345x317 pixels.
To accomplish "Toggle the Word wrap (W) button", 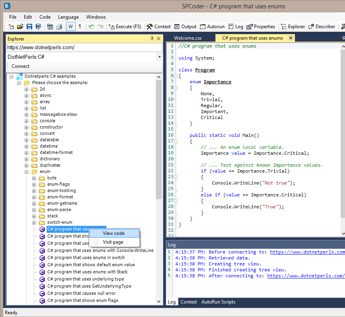I will point(71,27).
